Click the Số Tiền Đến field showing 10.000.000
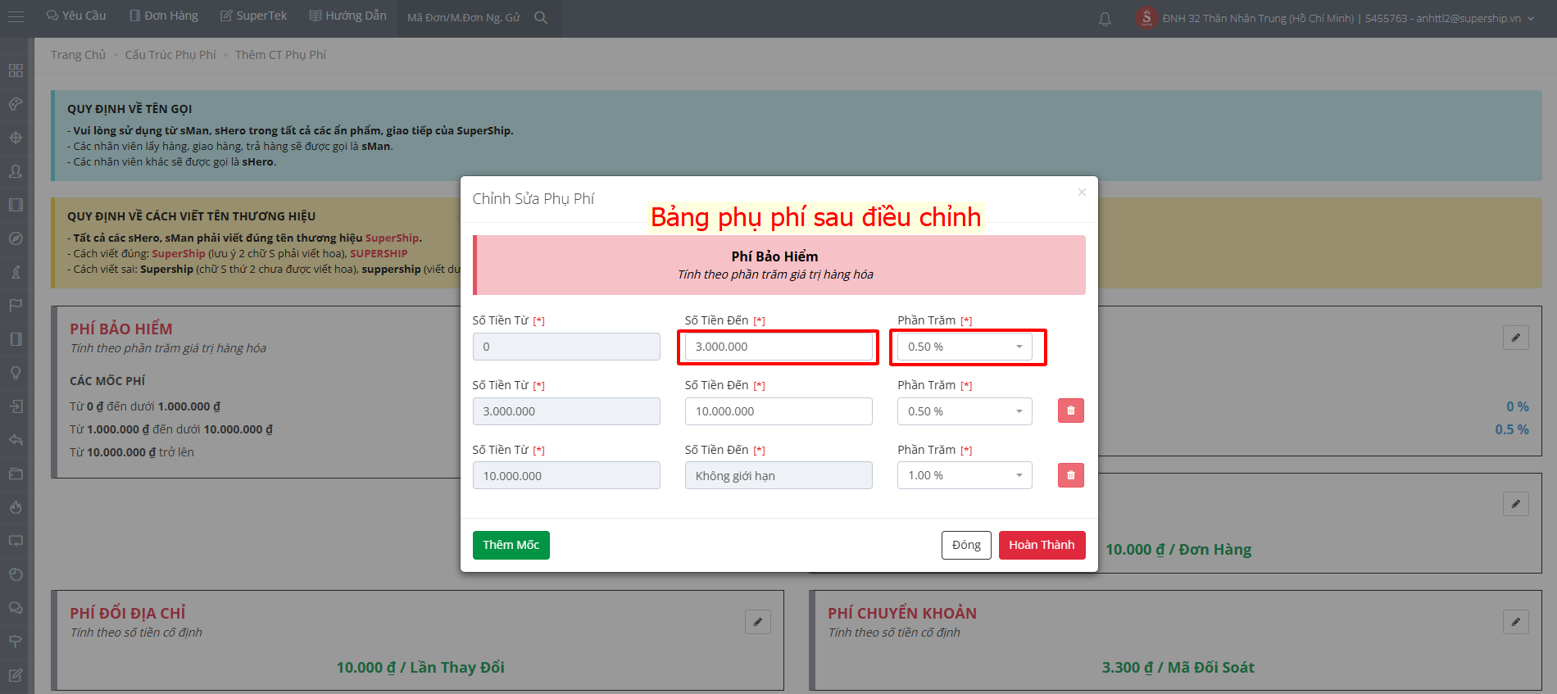The width and height of the screenshot is (1557, 694). click(x=778, y=411)
